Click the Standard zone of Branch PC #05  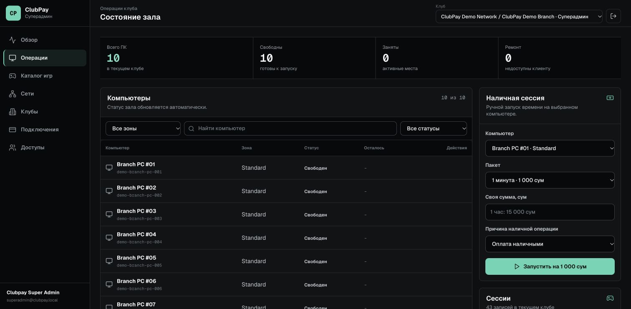click(254, 261)
